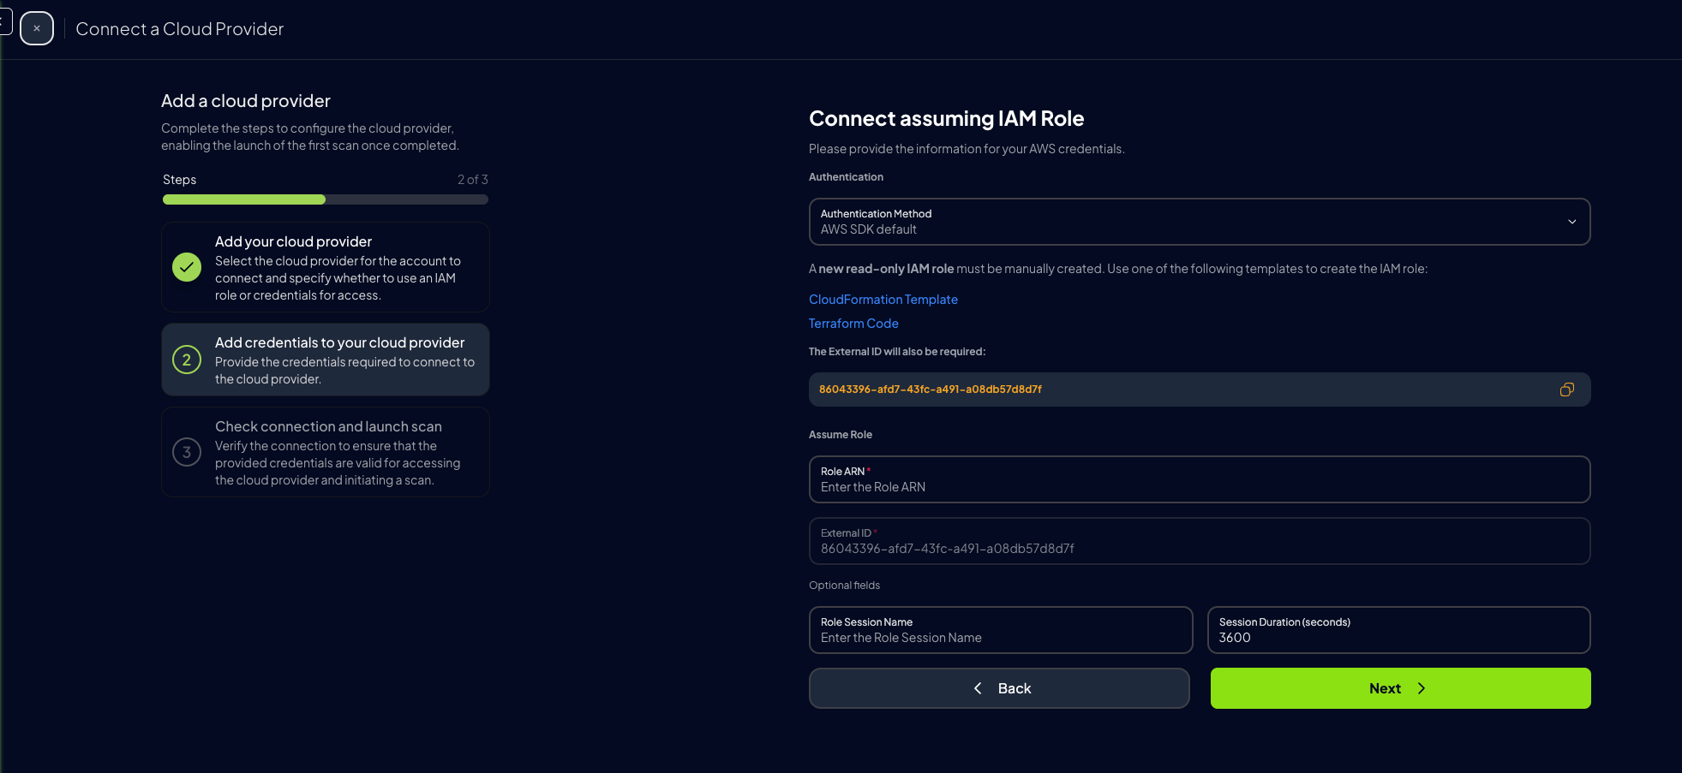Go back with the Back button
Viewport: 1682px width, 773px height.
click(999, 688)
